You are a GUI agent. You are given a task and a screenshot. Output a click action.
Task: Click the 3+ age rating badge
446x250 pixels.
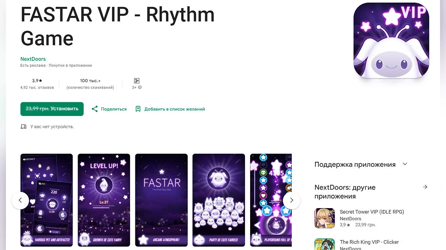click(x=137, y=81)
